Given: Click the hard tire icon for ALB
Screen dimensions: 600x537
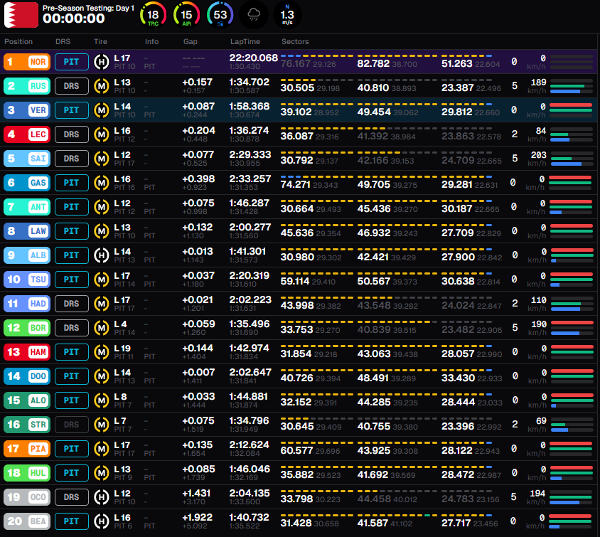Looking at the screenshot, I should click(102, 255).
